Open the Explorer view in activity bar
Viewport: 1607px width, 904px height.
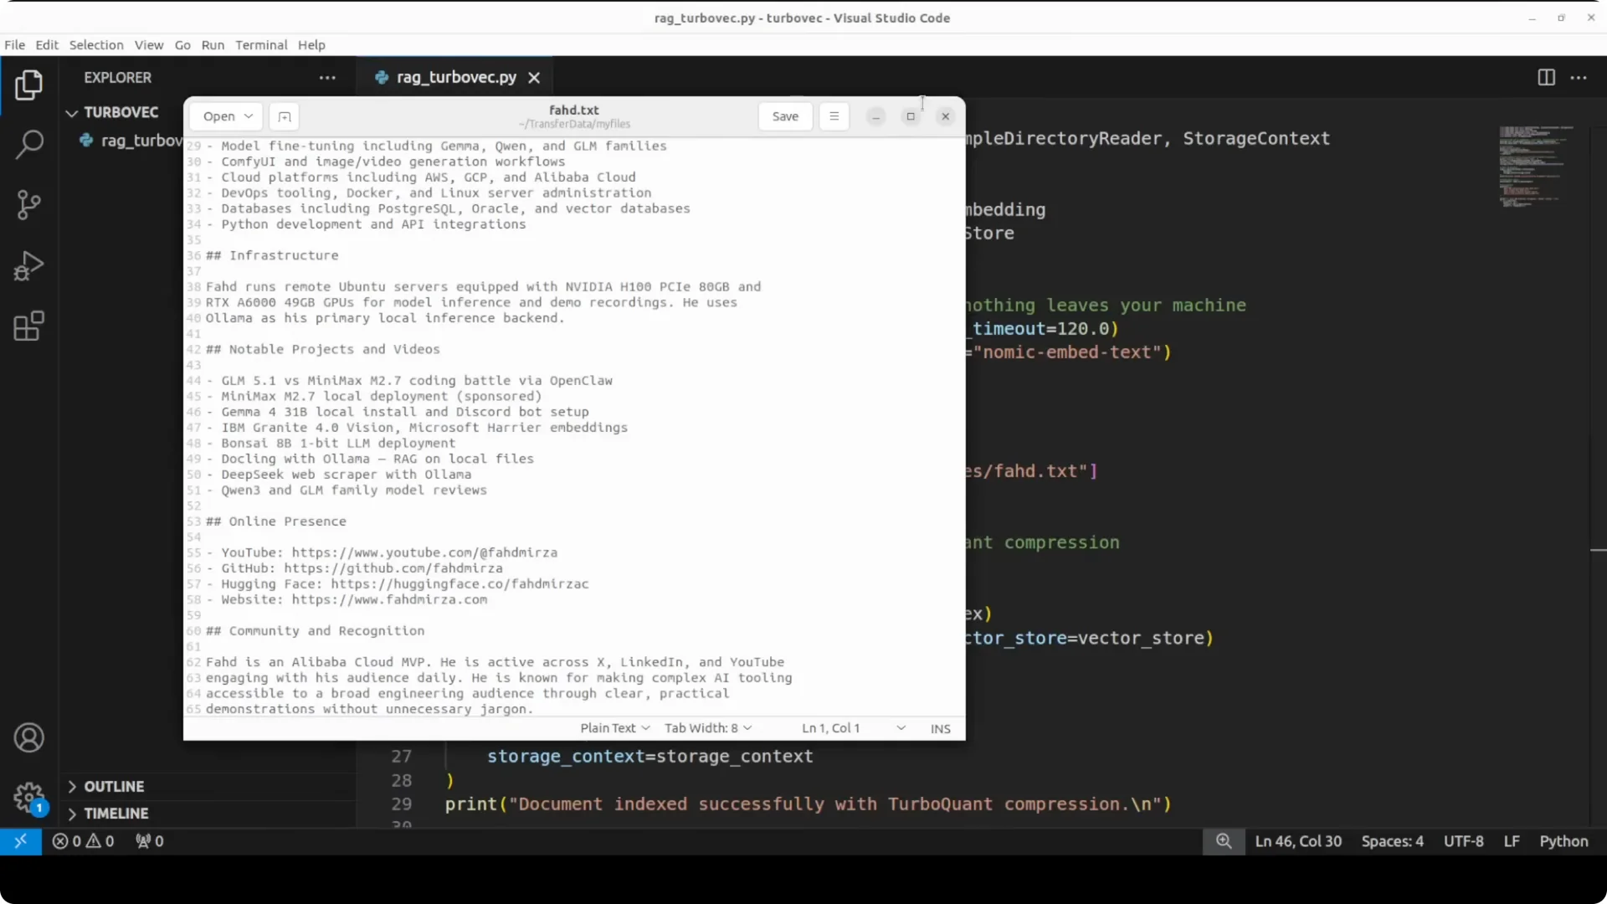pos(28,85)
